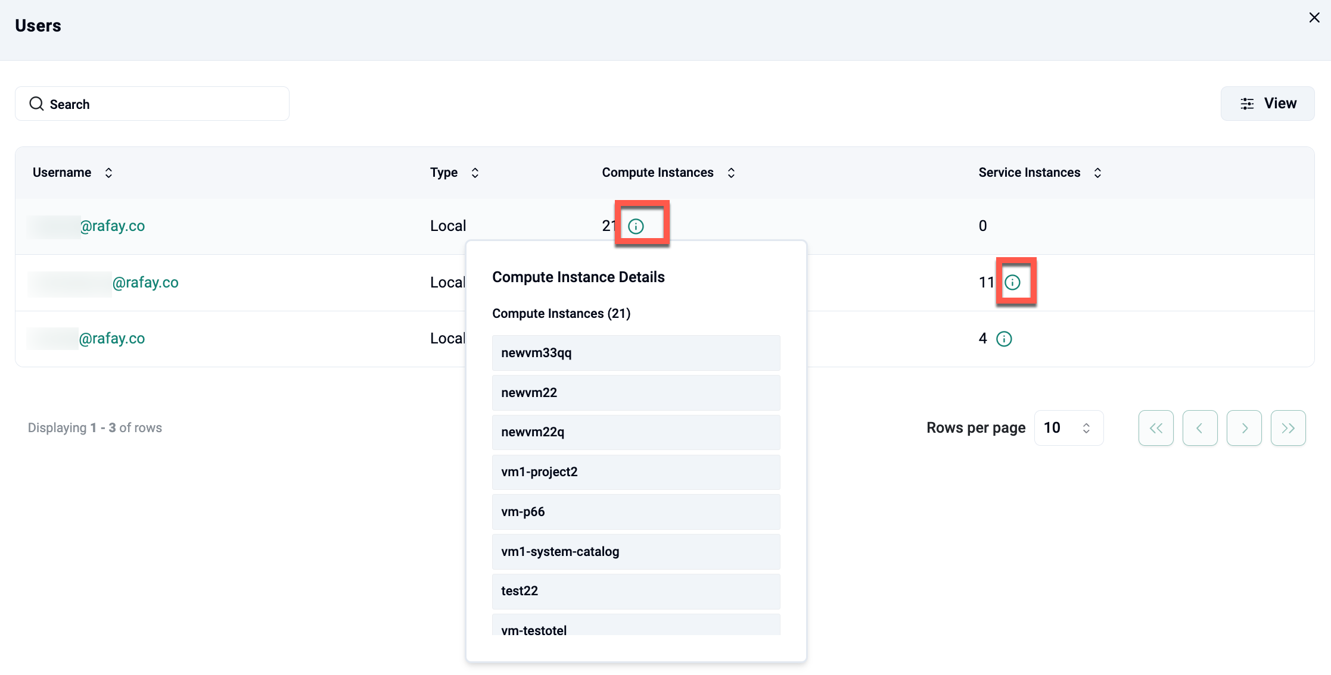This screenshot has width=1331, height=675.
Task: Sort table by Username column
Action: point(108,173)
